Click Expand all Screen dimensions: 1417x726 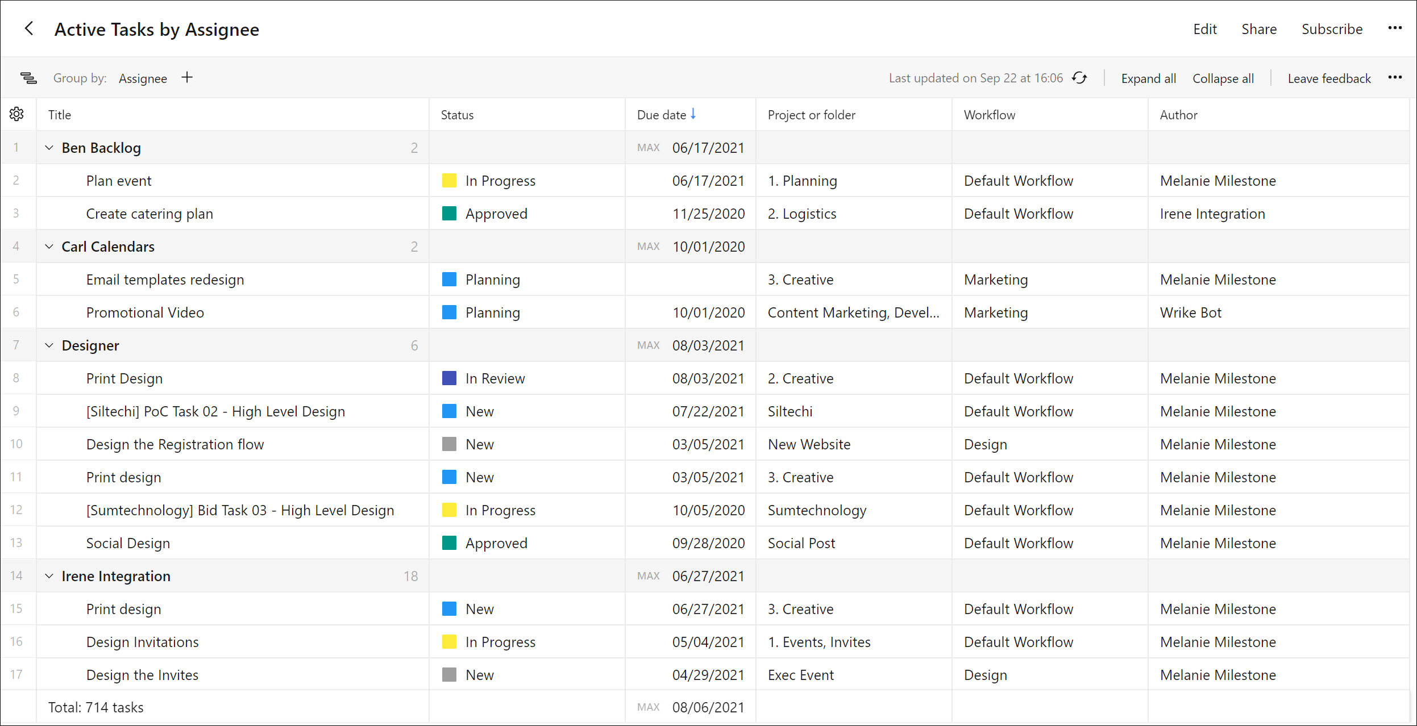(x=1148, y=78)
